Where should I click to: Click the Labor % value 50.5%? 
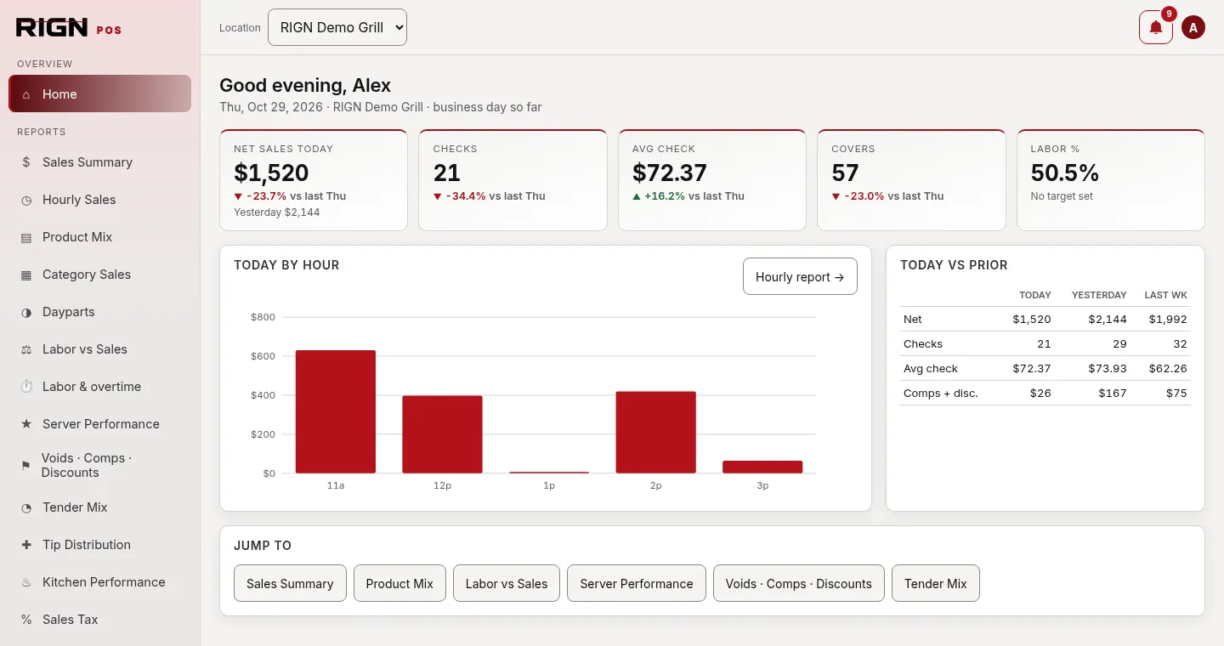(x=1065, y=173)
